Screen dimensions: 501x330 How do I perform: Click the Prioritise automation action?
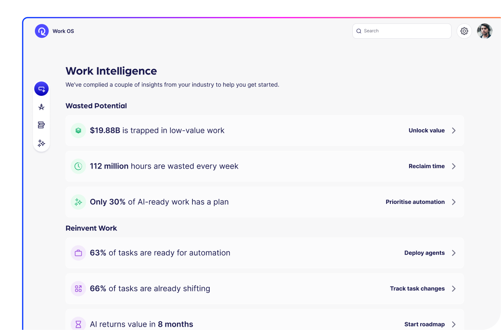(415, 202)
